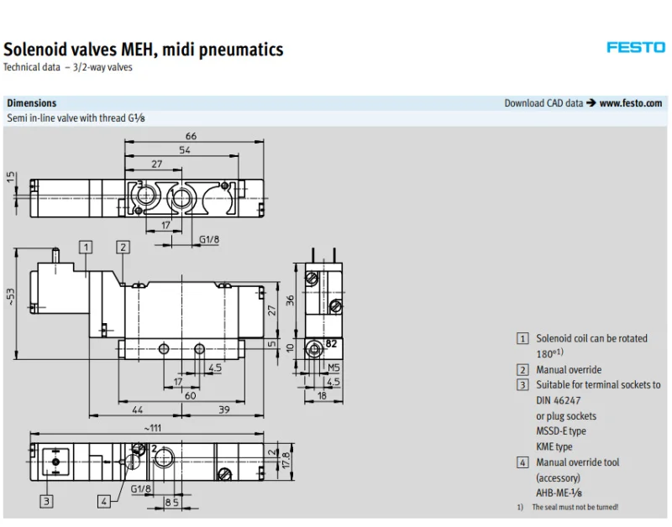672x527 pixels.
Task: Click the 'G1/8' label below the top view
Action: [209, 239]
